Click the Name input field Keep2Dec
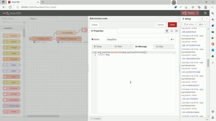This screenshot has height=121, width=216. tap(137, 40)
